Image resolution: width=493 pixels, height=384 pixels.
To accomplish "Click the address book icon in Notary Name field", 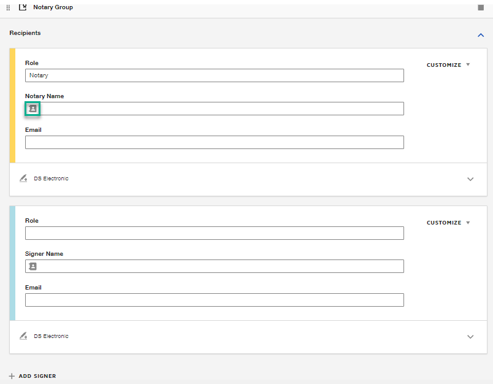I will click(x=32, y=109).
